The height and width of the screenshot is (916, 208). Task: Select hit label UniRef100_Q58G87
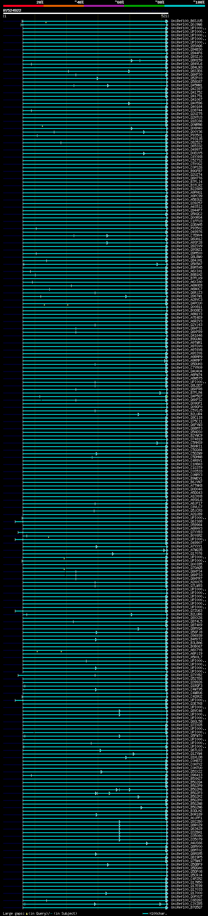point(186,82)
